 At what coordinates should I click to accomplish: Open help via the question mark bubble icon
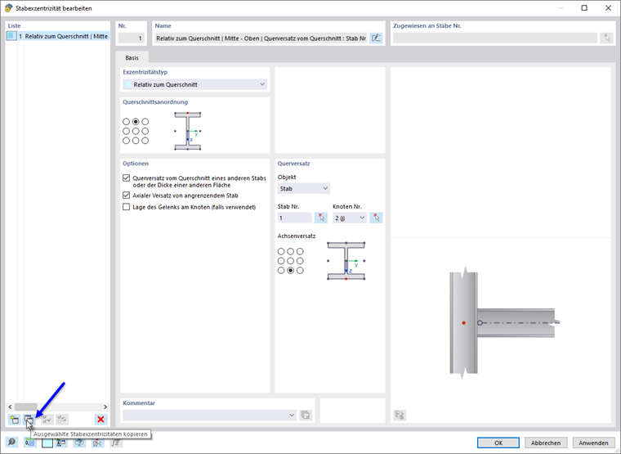point(12,442)
